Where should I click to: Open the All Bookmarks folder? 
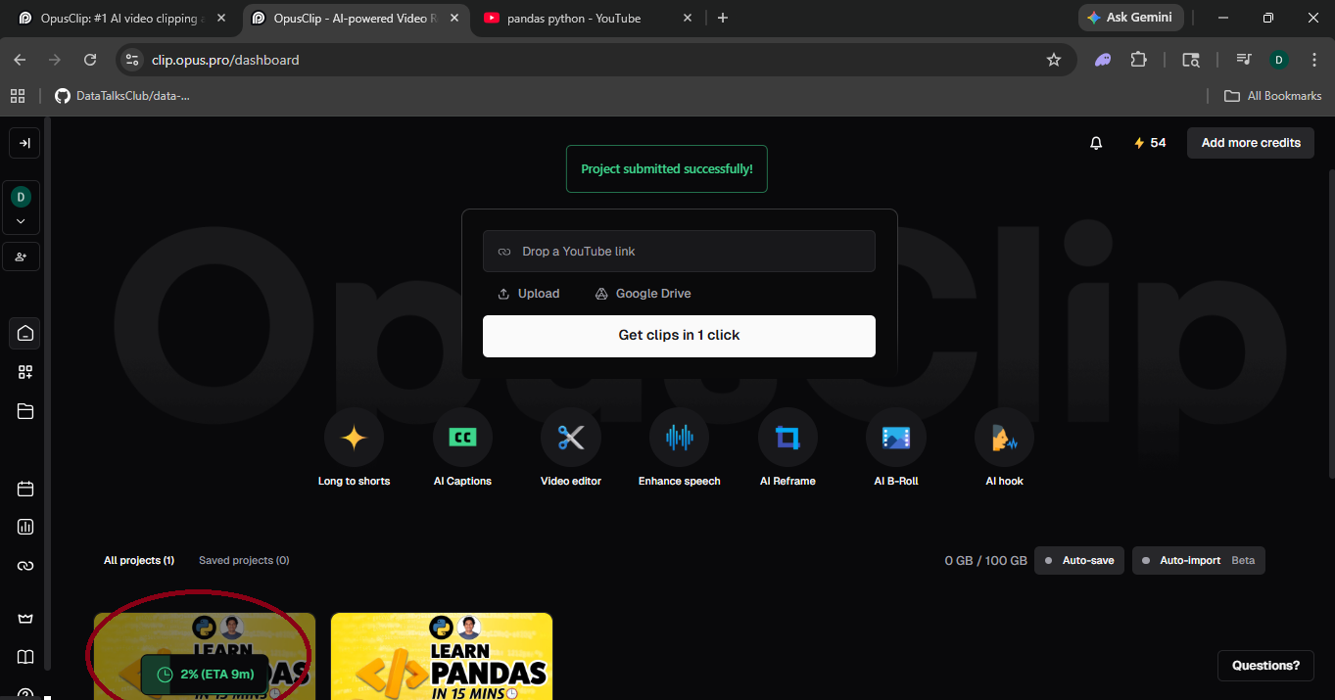(1273, 96)
